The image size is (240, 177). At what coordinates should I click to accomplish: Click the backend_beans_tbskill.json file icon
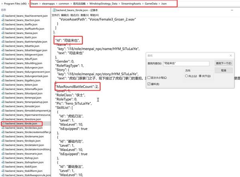3,167
